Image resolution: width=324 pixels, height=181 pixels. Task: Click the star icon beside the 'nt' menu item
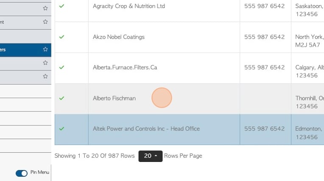45,22
